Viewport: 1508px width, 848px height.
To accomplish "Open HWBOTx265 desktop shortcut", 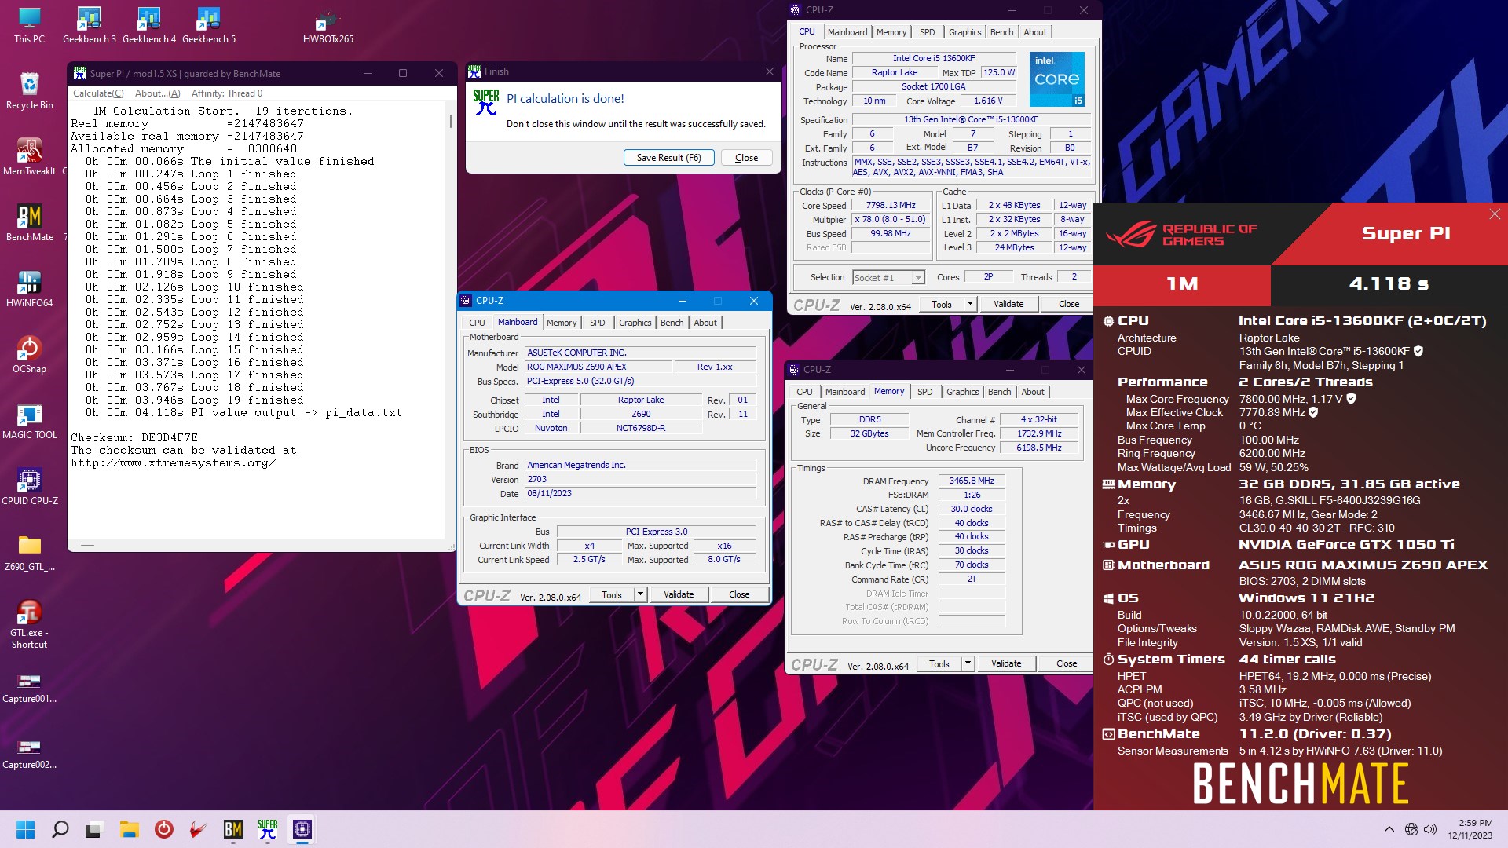I will coord(328,25).
